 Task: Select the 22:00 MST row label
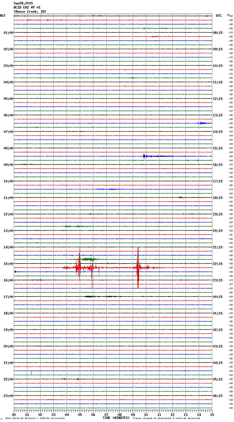point(9,379)
